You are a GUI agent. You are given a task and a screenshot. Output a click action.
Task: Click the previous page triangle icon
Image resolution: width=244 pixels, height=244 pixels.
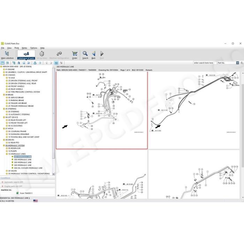tap(46, 63)
